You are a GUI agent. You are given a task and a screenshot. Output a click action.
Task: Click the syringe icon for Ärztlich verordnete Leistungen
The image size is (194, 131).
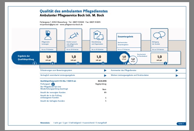pos(73,35)
